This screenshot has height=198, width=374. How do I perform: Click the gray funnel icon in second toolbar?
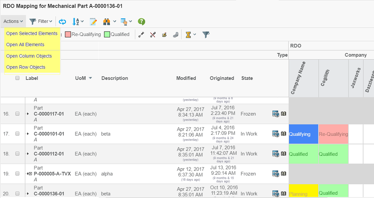click(206, 35)
